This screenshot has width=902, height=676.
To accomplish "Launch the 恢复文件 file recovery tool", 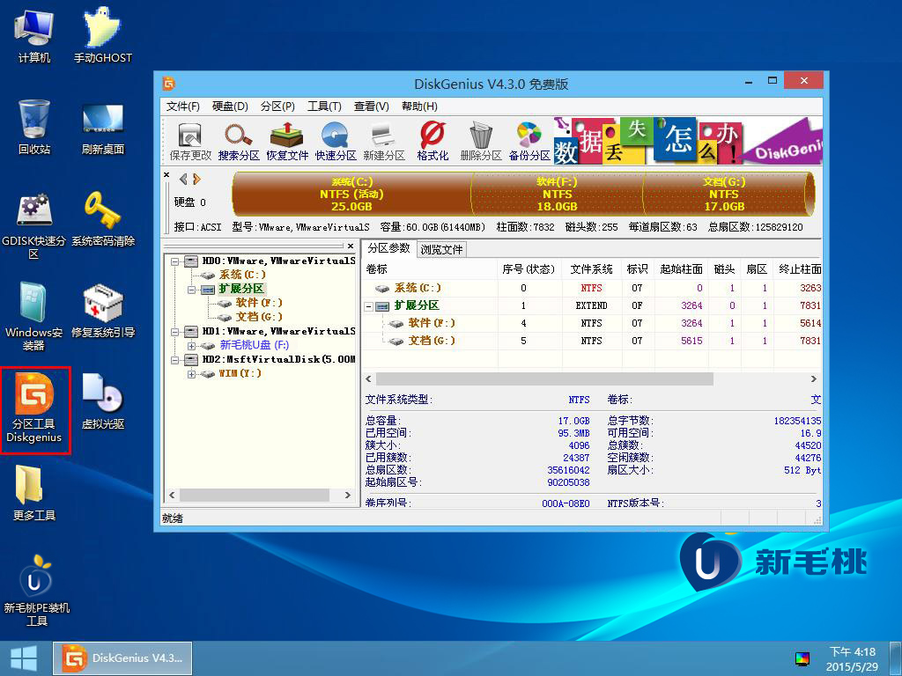I will [287, 142].
